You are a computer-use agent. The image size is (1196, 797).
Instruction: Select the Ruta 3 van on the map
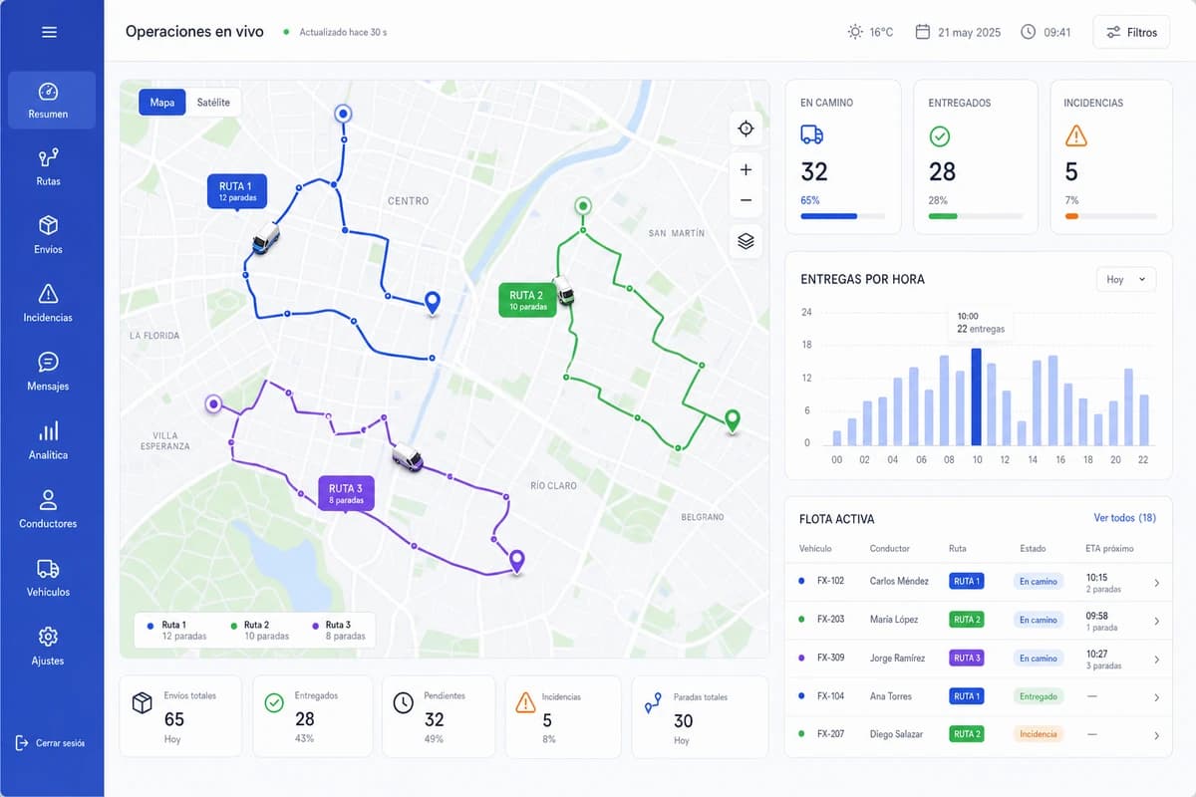[x=408, y=458]
